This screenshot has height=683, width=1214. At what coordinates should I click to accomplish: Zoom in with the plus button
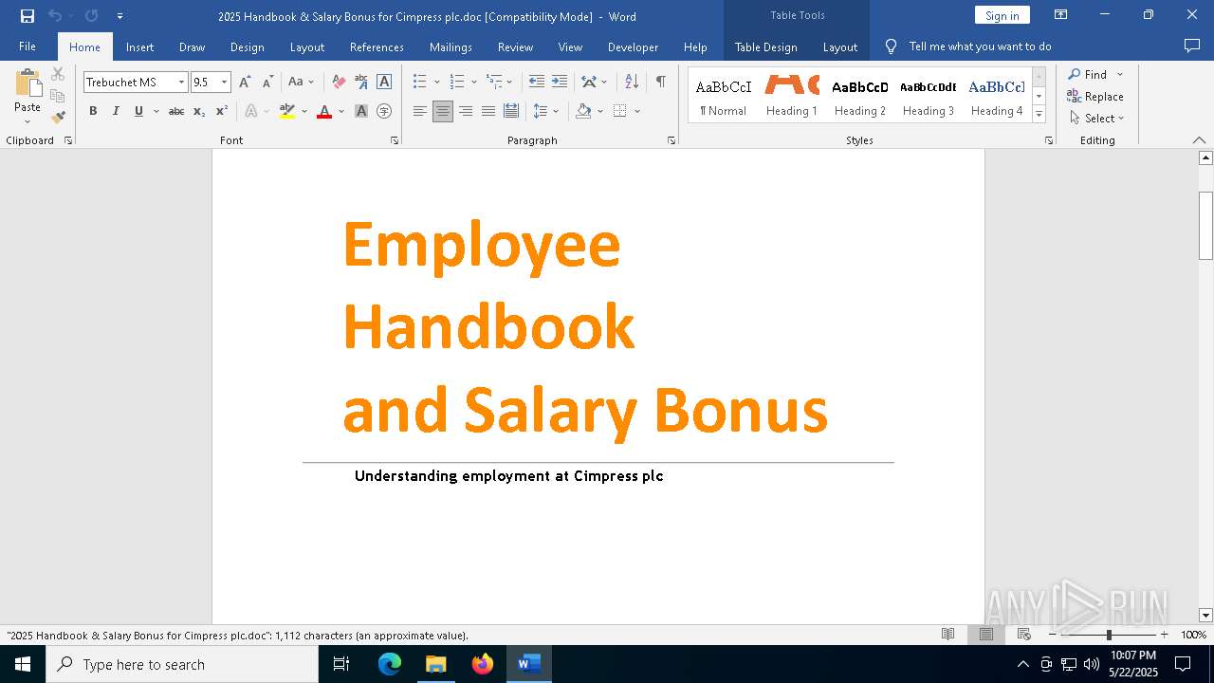click(x=1164, y=635)
